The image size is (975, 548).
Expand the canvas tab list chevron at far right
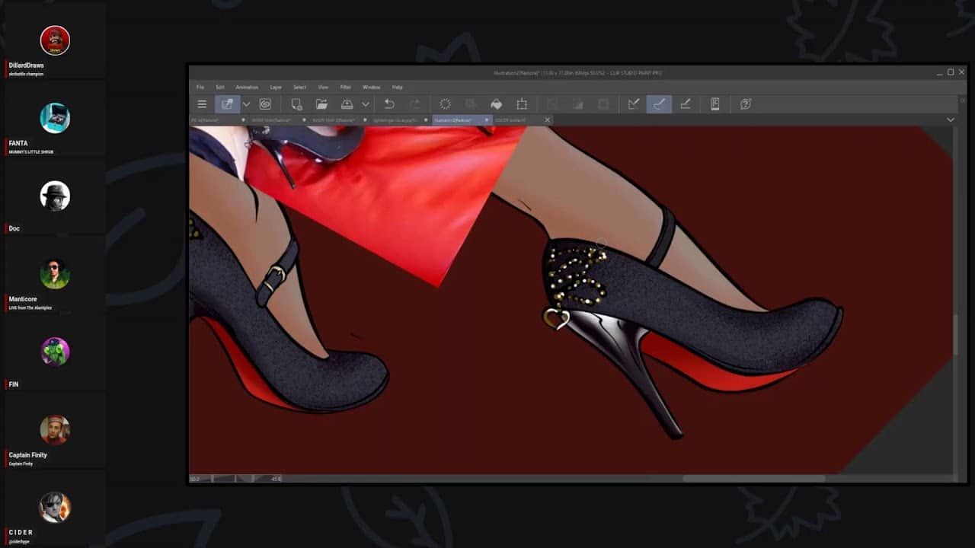[950, 119]
